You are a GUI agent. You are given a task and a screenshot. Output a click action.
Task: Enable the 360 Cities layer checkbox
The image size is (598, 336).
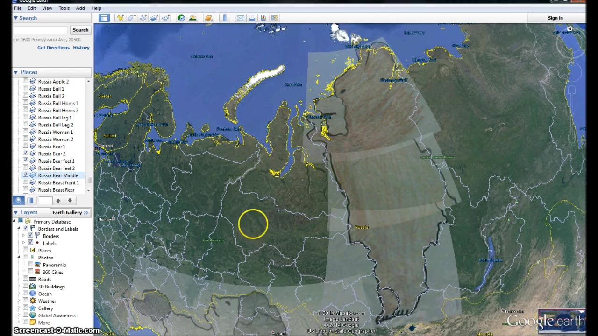(30, 272)
